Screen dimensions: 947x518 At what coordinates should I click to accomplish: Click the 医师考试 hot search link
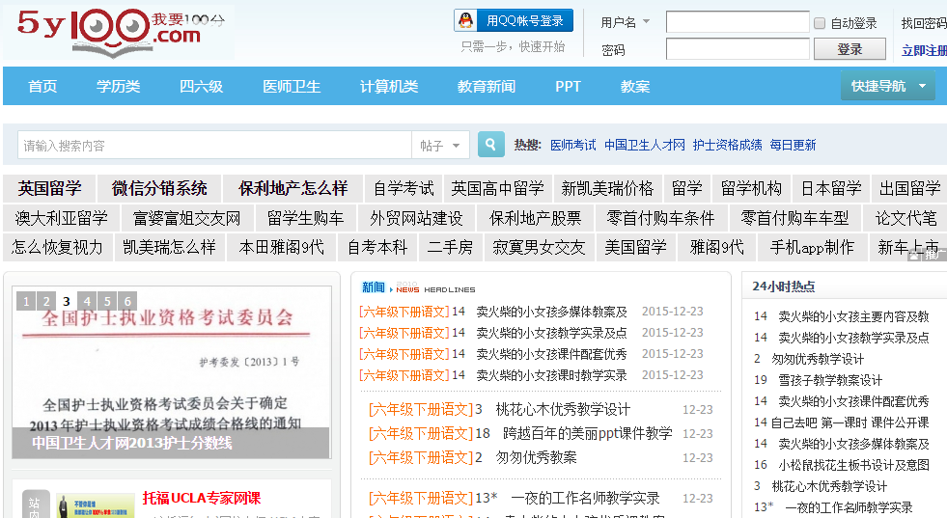[572, 145]
